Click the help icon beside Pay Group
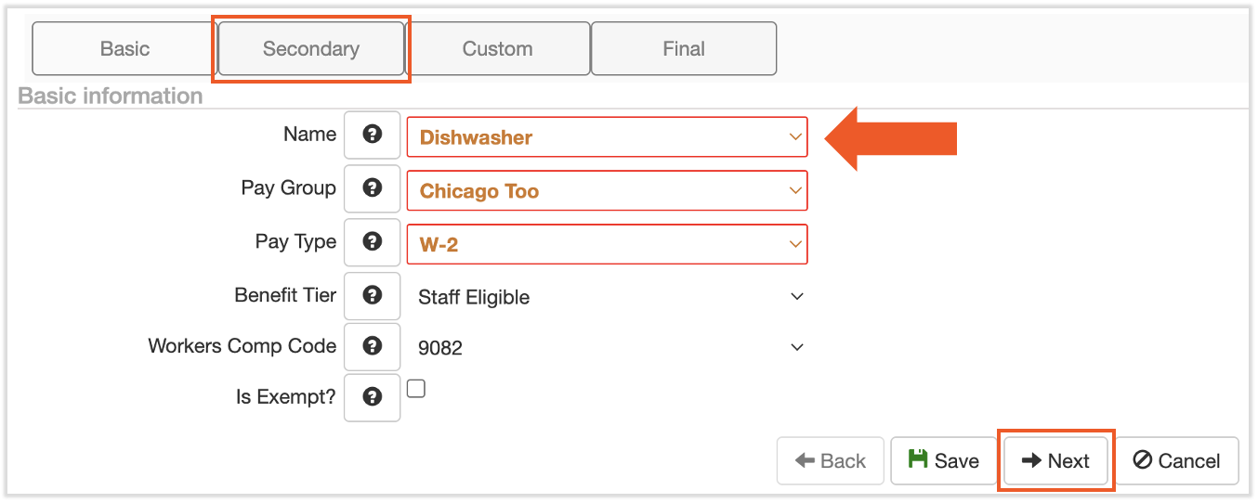The width and height of the screenshot is (1258, 503). click(373, 189)
